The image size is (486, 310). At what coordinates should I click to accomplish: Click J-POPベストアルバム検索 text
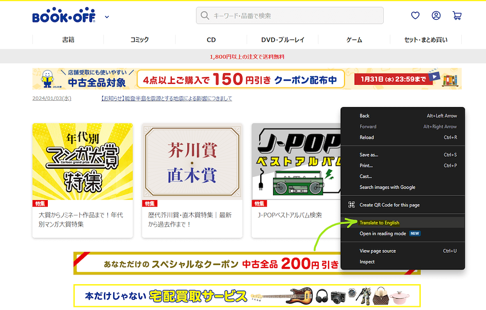[290, 215]
